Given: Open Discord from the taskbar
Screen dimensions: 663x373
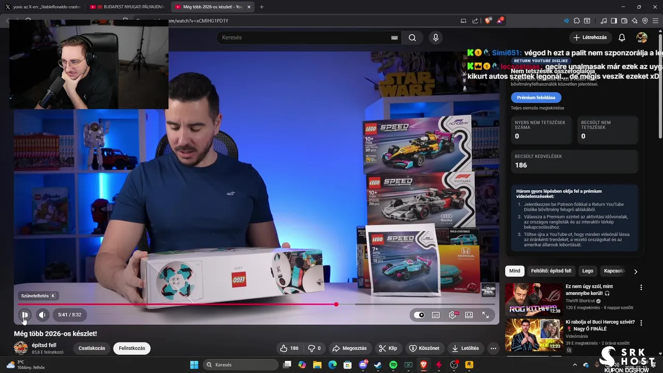Looking at the screenshot, I should [x=363, y=365].
